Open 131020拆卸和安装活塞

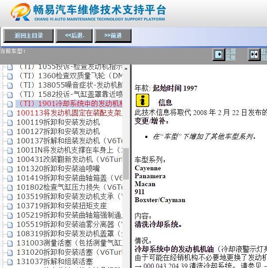pos(70,252)
